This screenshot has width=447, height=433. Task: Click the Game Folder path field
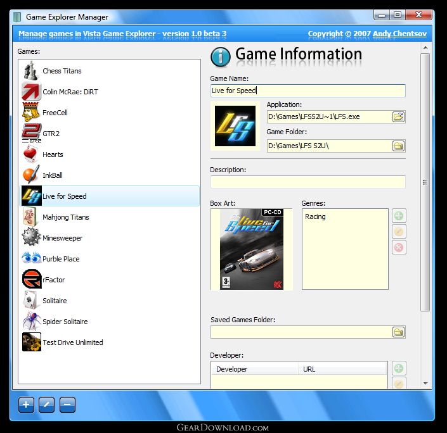point(330,146)
